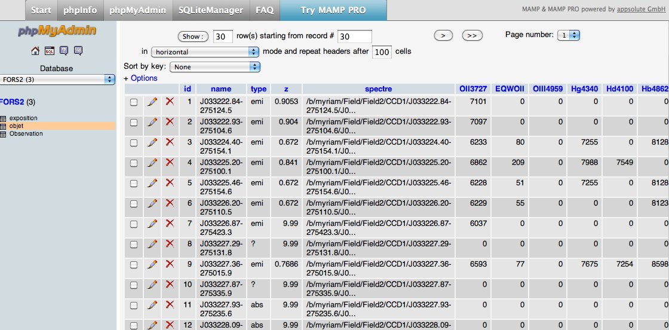Open the horizontal display mode dropdown
Viewport: 669px width, 330px height.
coord(205,52)
